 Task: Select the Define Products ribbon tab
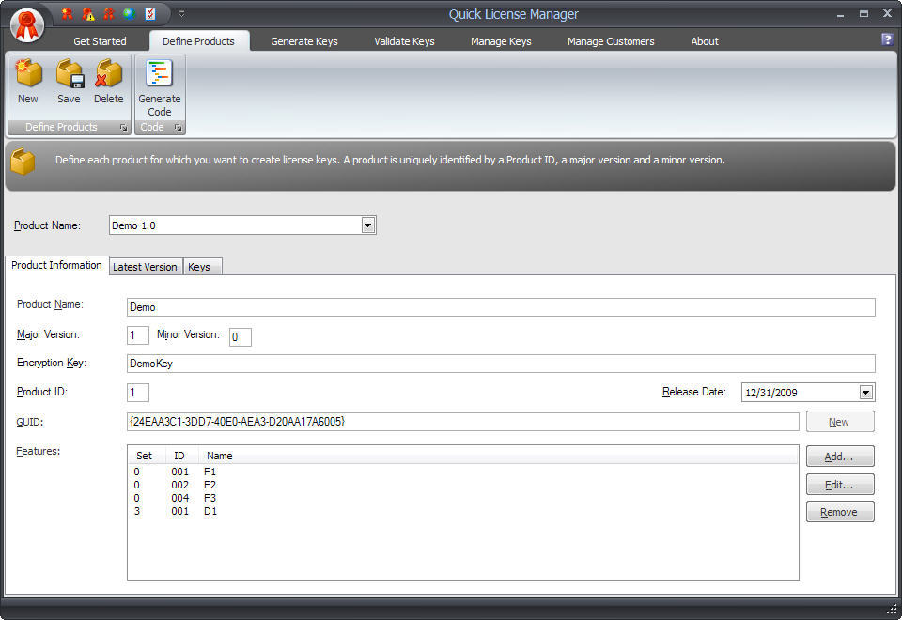click(x=198, y=41)
